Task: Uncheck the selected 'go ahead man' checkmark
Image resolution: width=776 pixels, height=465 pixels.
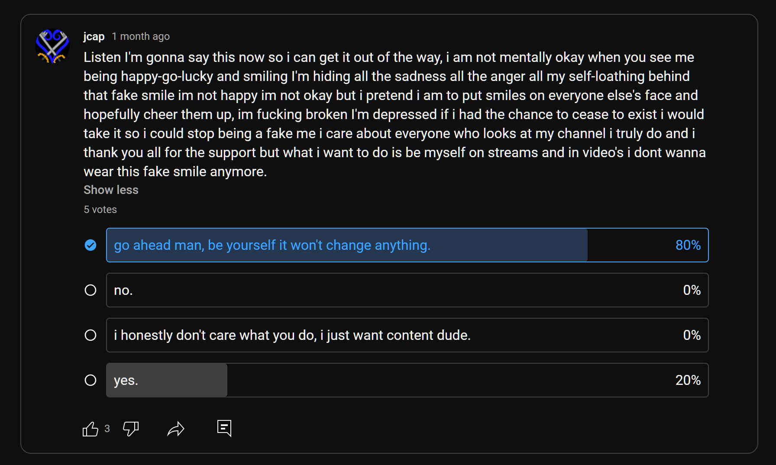Action: point(91,245)
